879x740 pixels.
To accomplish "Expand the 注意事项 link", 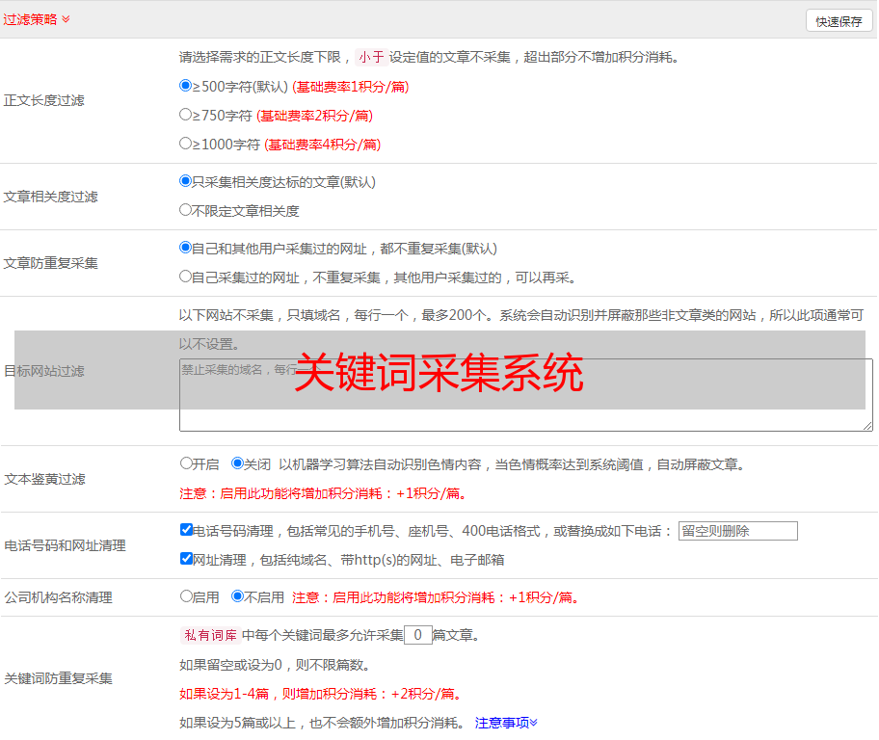I will point(506,723).
